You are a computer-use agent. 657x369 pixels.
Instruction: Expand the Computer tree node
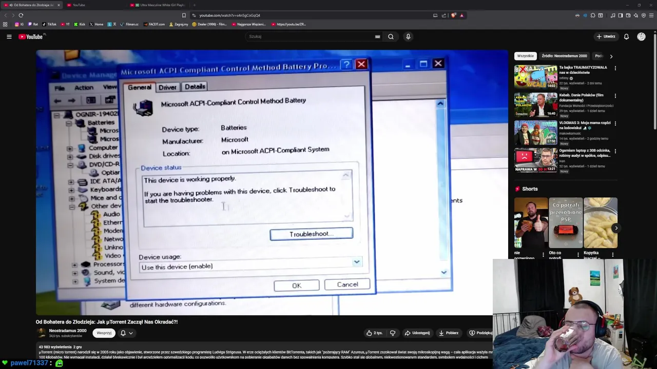[69, 149]
